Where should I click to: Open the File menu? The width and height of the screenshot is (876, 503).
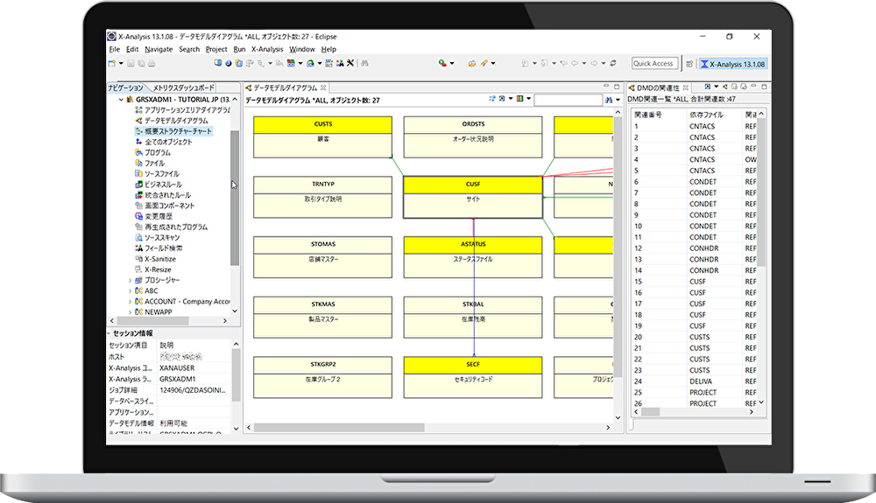point(114,49)
